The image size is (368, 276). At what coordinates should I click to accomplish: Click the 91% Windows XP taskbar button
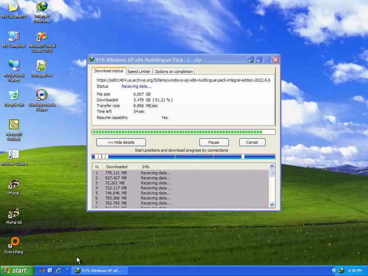100,271
